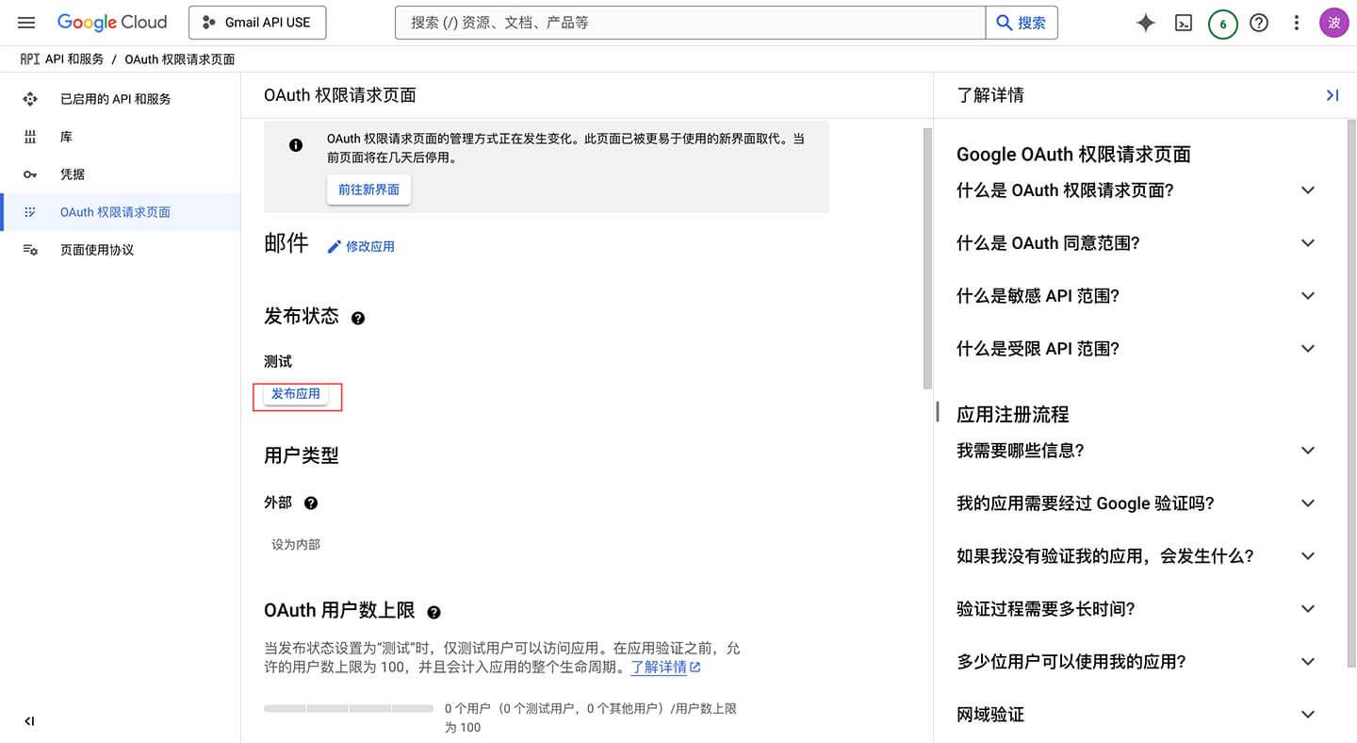Click the blue 搜索 search button
1357x743 pixels.
click(x=1022, y=23)
